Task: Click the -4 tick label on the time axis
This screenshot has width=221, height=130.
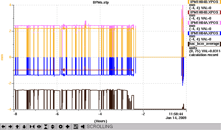Action: 100,114
